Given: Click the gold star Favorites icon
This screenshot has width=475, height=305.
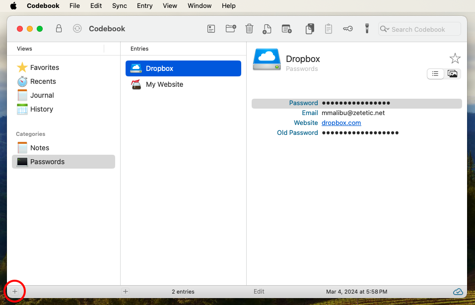Looking at the screenshot, I should click(x=22, y=67).
